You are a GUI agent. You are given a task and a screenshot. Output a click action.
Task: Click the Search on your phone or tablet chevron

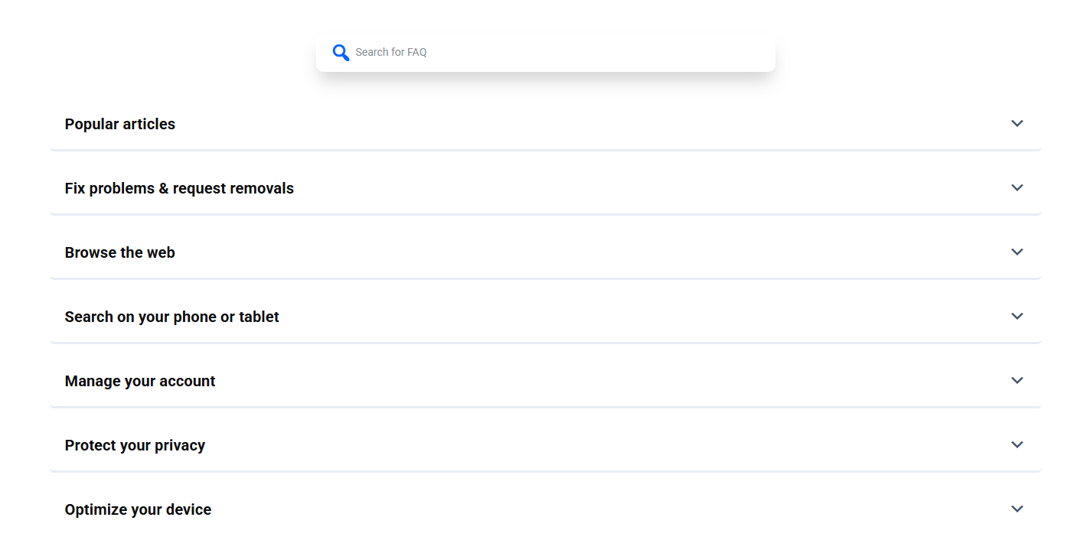pyautogui.click(x=1017, y=317)
